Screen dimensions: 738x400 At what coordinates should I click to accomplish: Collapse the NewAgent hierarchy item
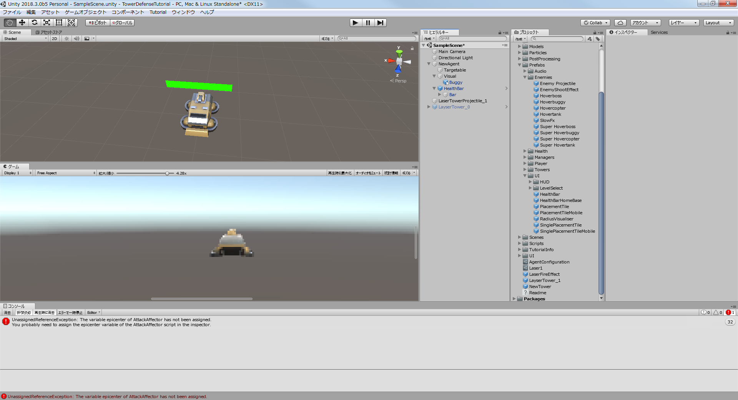429,64
